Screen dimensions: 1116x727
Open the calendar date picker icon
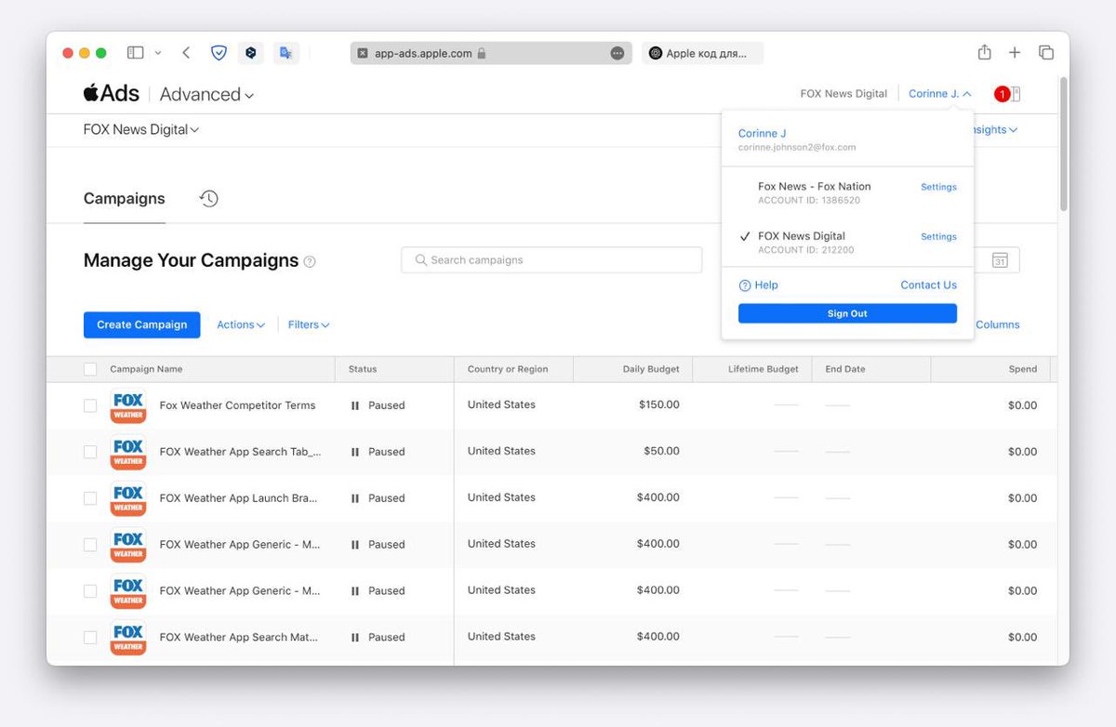(1000, 260)
